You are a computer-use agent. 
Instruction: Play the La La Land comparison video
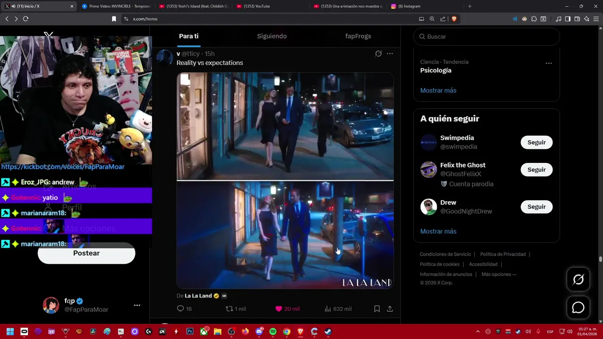click(x=285, y=180)
